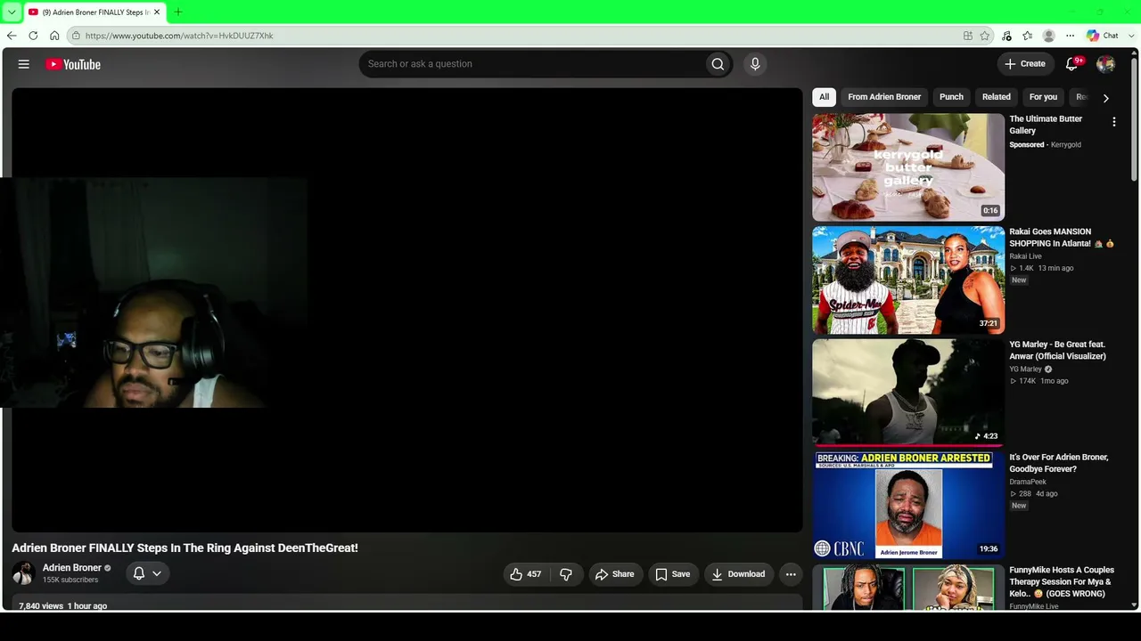Click the video player area

[x=407, y=310]
